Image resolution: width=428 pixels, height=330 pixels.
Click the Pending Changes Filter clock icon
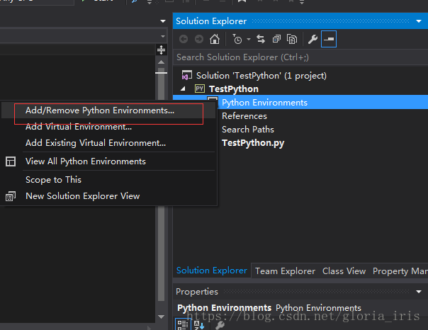coord(237,39)
